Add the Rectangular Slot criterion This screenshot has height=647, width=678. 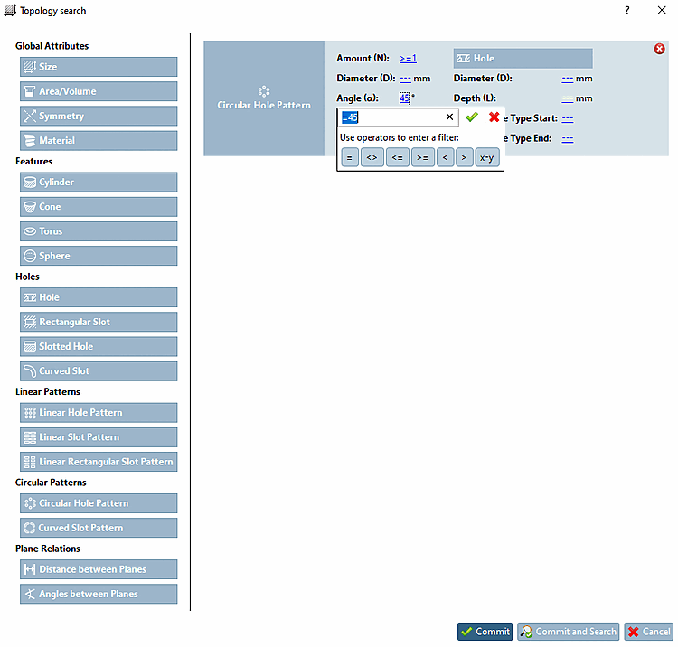tap(99, 322)
